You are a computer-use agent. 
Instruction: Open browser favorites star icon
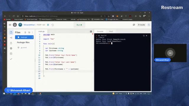pyautogui.click(x=136, y=16)
